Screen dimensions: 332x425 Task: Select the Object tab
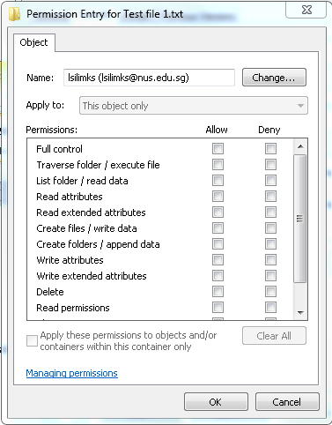[33, 42]
